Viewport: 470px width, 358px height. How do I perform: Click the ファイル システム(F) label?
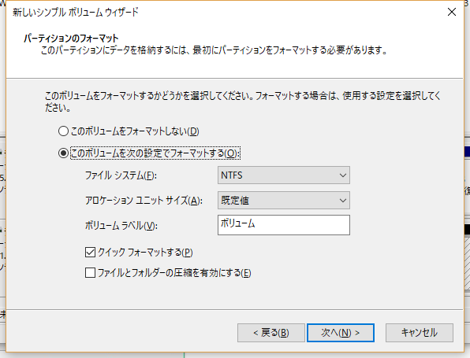coord(121,175)
